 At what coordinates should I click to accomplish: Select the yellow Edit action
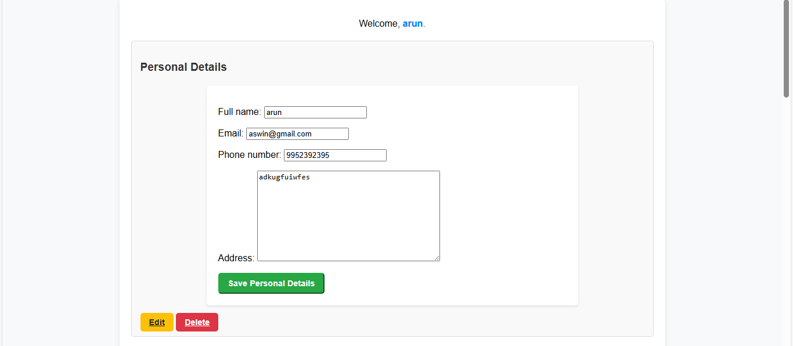[x=156, y=322]
